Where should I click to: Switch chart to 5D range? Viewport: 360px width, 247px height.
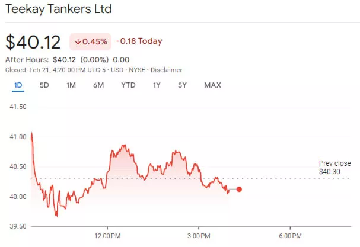tap(44, 85)
